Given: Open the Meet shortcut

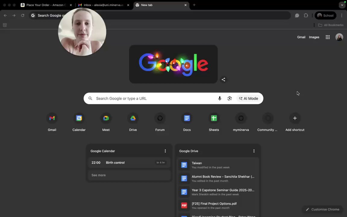Looking at the screenshot, I should [106, 122].
